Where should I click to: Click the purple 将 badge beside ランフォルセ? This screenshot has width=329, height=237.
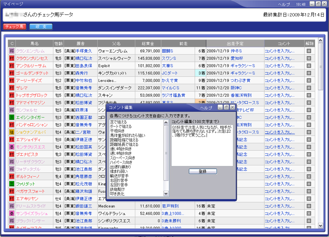12,110
